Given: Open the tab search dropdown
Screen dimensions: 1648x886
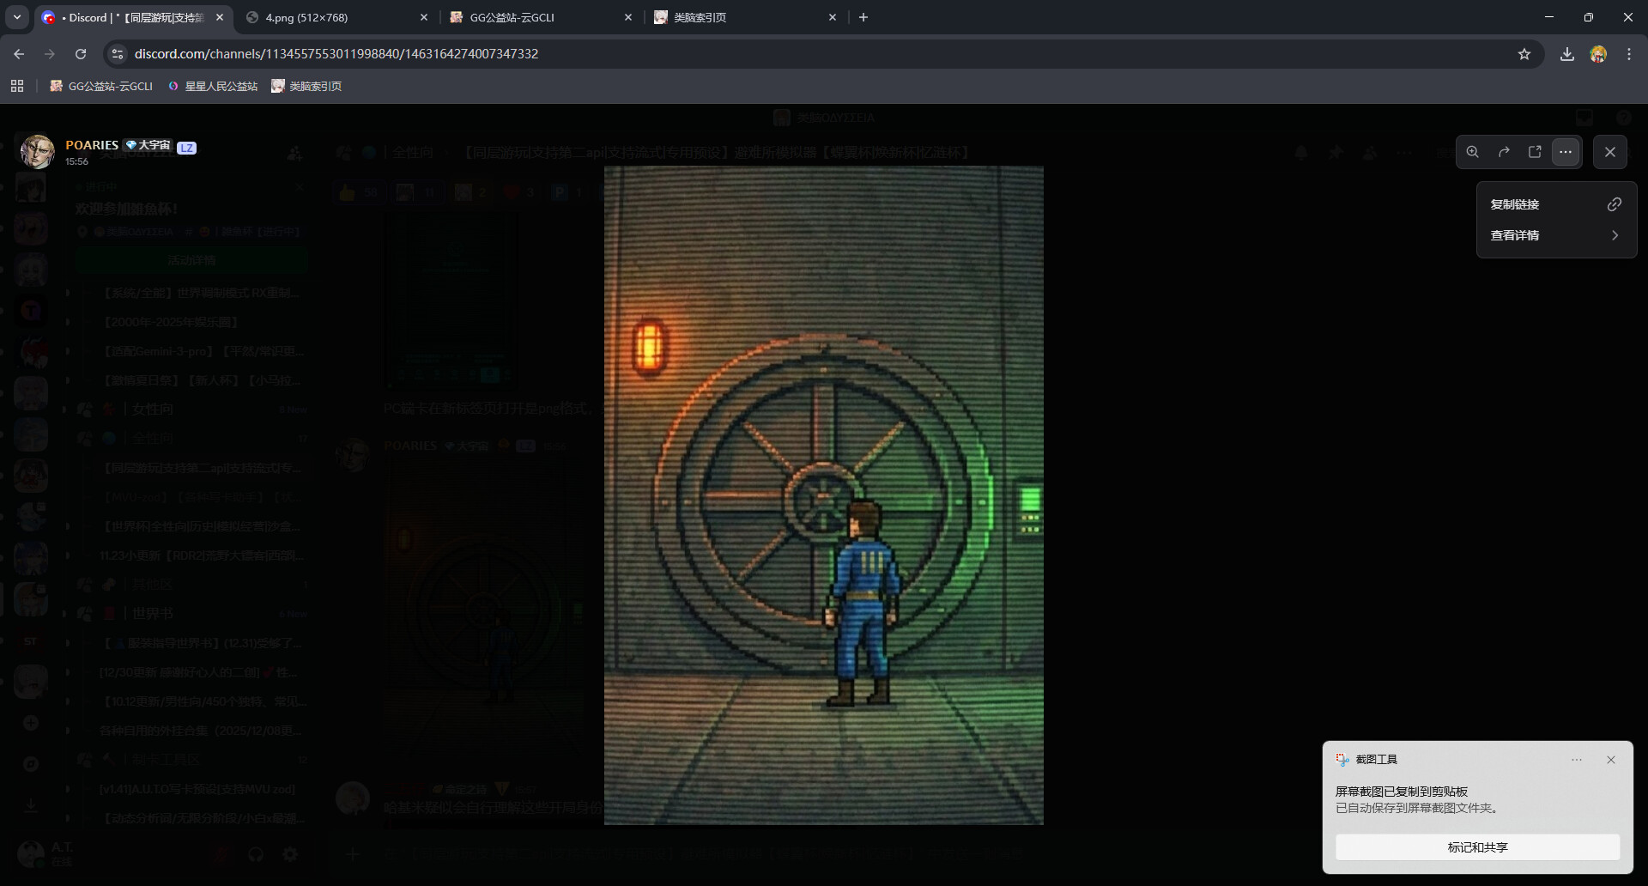Looking at the screenshot, I should point(17,17).
